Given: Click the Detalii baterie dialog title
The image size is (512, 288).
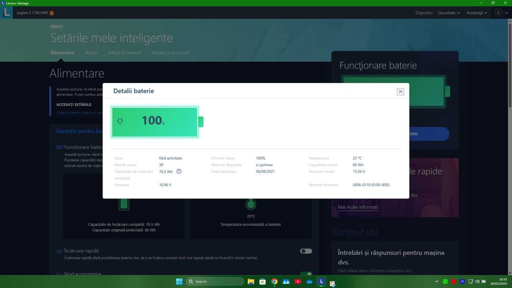Looking at the screenshot, I should pyautogui.click(x=134, y=91).
